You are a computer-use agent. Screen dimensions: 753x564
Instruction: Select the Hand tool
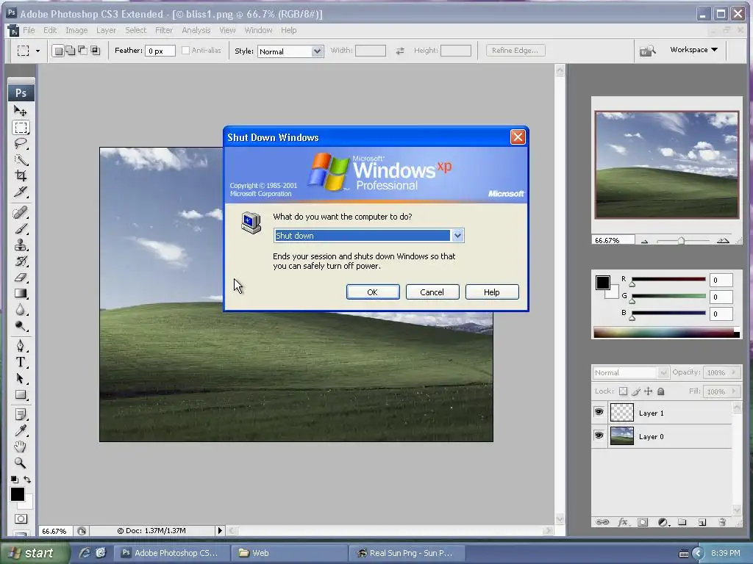click(x=20, y=446)
